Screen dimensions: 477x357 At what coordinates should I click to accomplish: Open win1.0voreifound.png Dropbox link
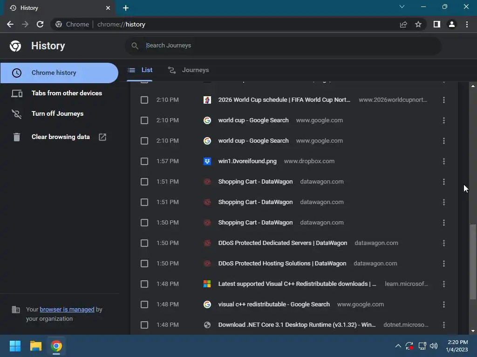[x=247, y=161]
